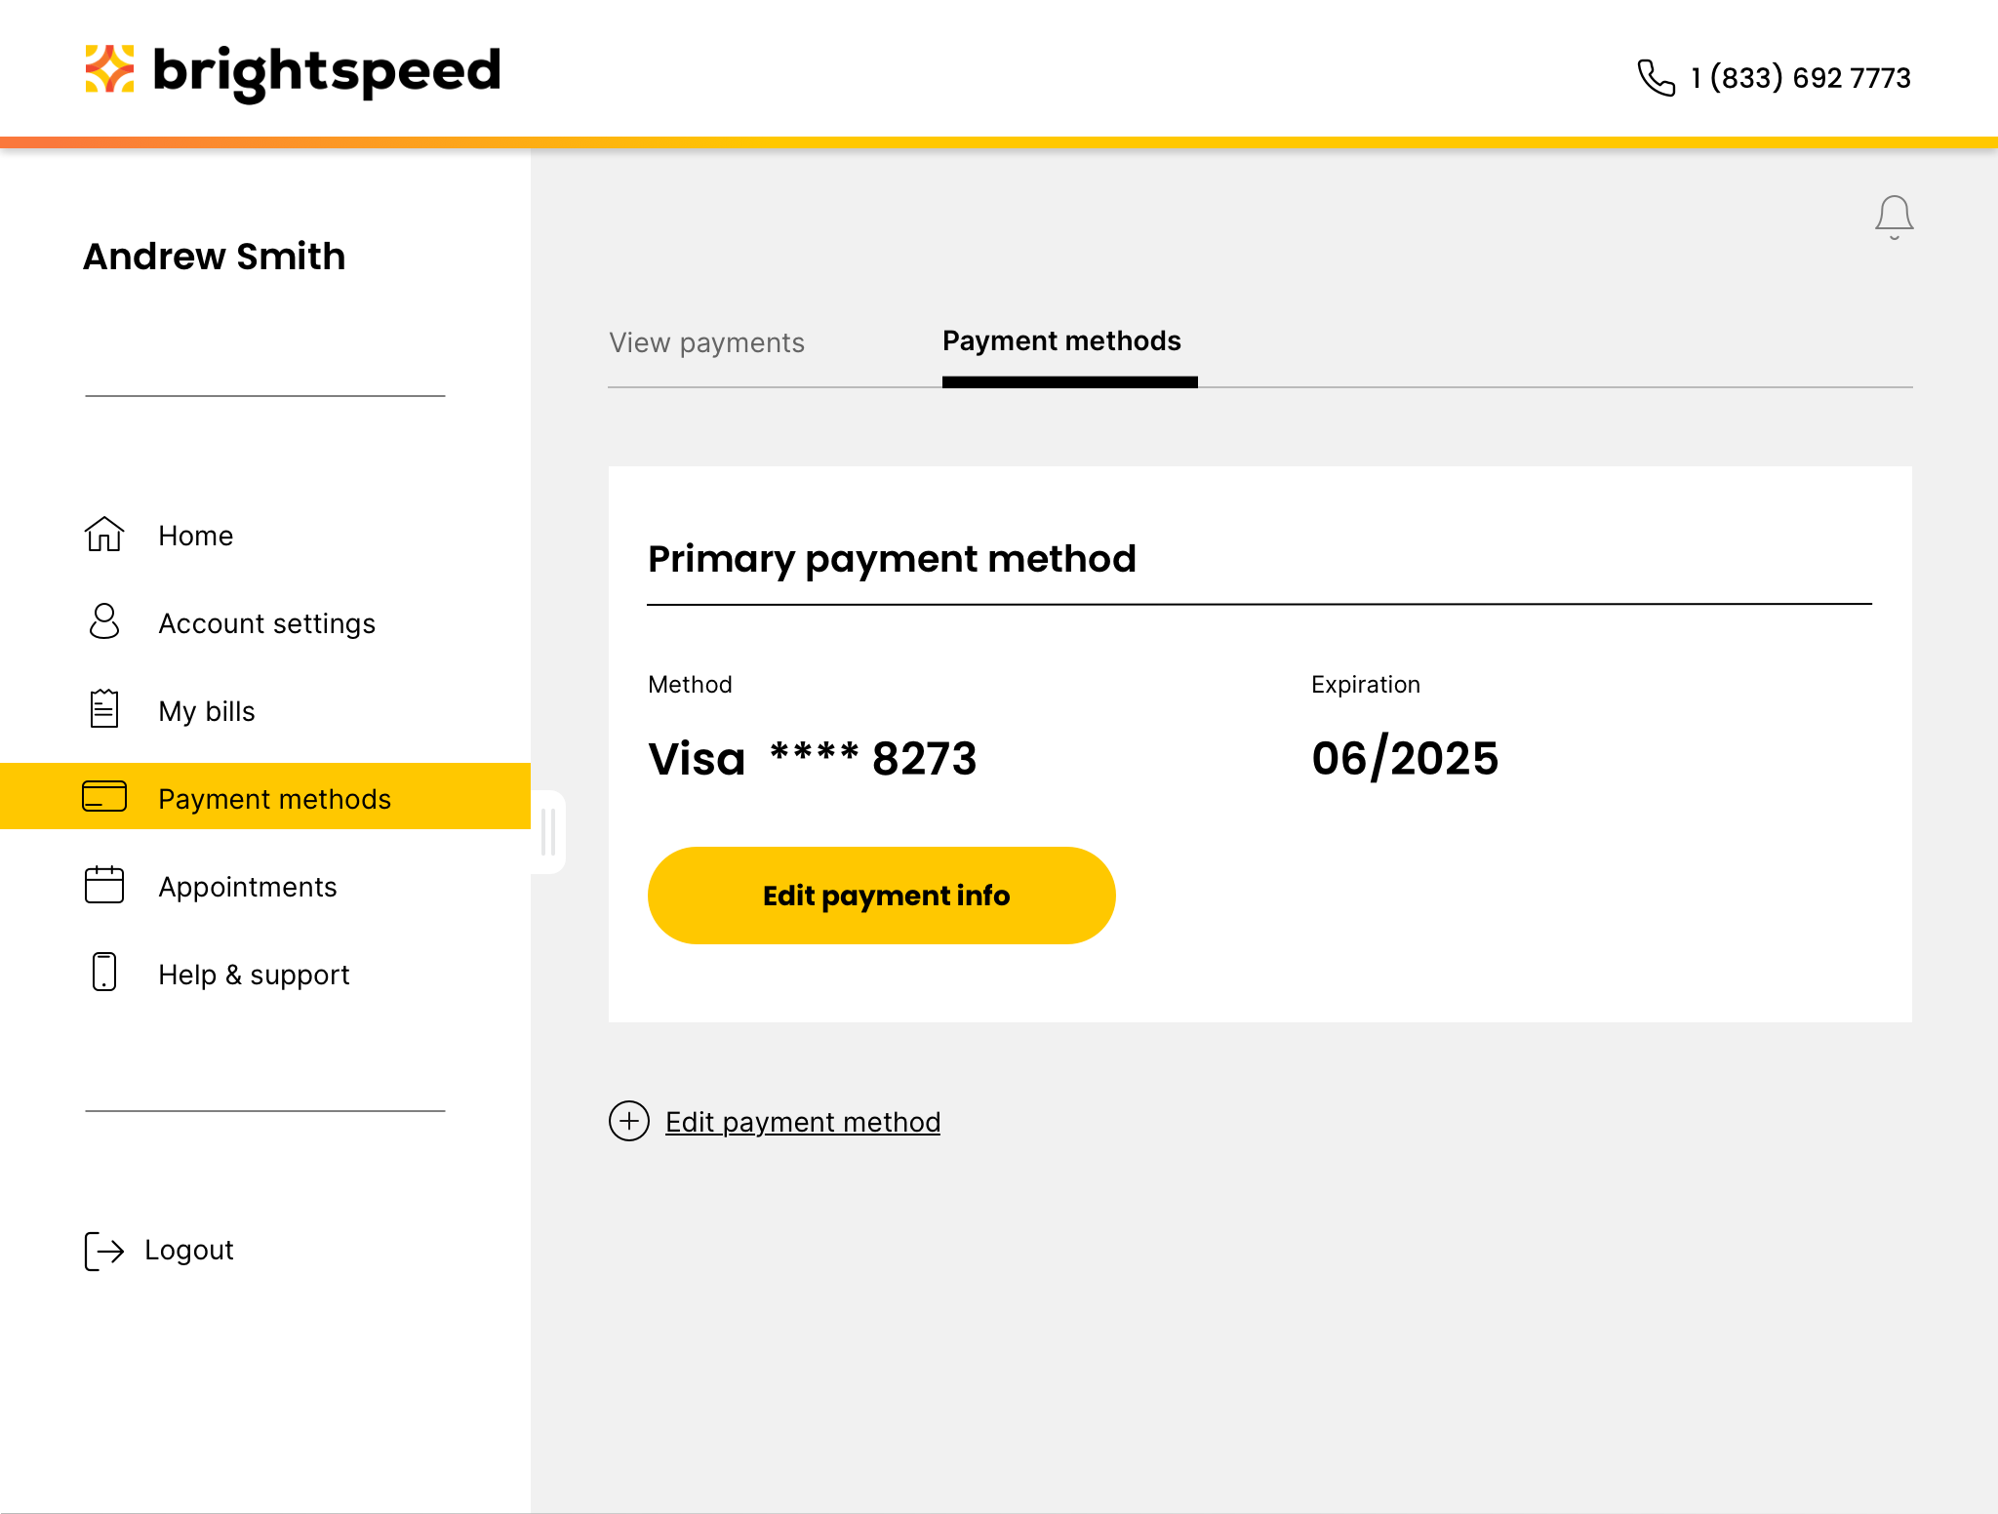Switch to the View payments tab
This screenshot has height=1514, width=1998.
pos(708,340)
